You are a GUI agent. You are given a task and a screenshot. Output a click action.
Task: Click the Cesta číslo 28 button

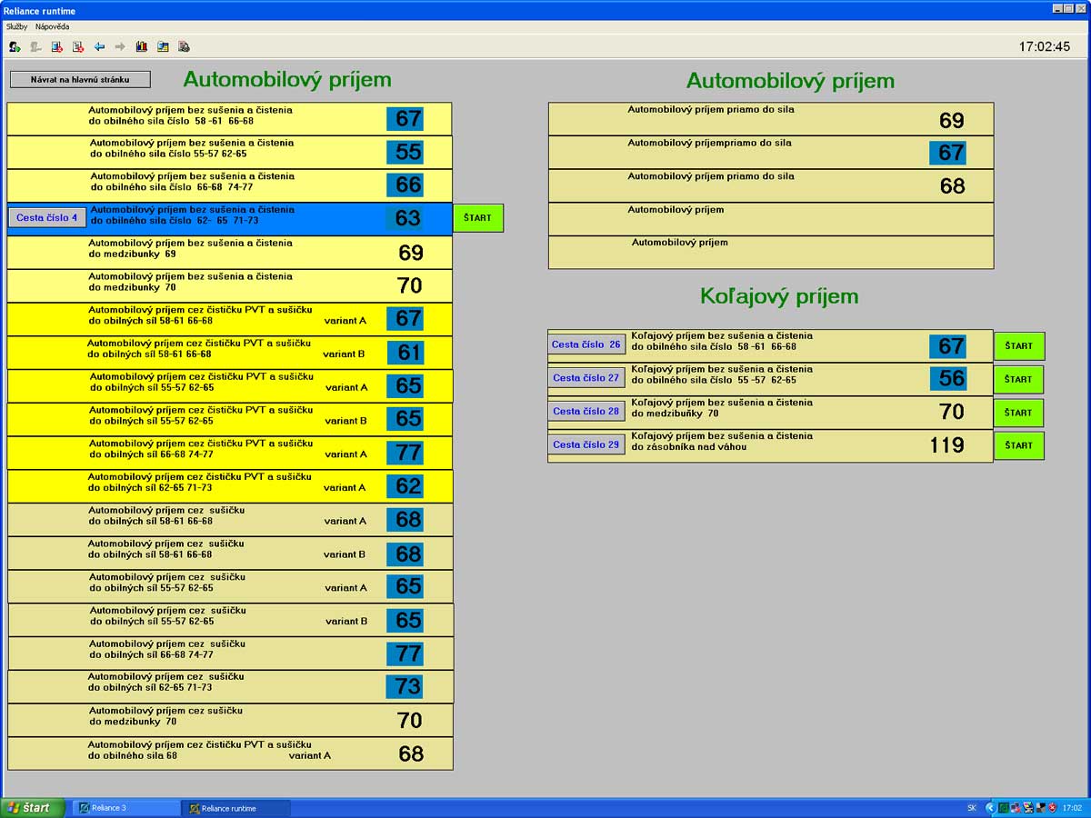click(x=586, y=412)
